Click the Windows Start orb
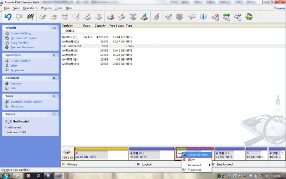Screen dimensions: 286x179 click(6, 176)
